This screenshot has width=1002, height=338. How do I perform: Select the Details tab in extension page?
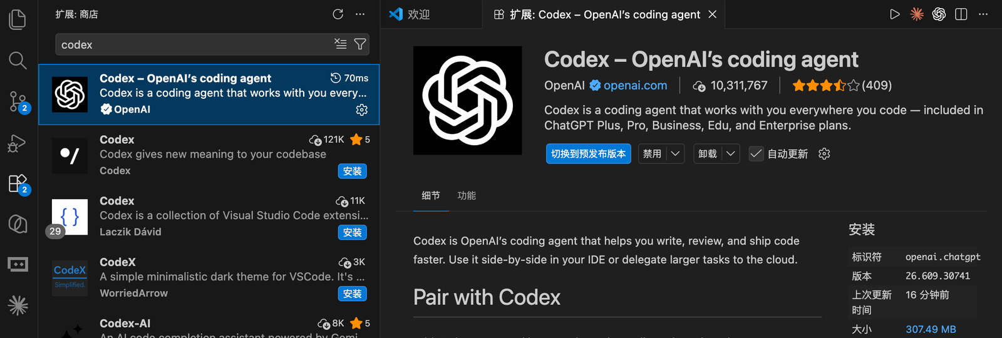tap(431, 195)
